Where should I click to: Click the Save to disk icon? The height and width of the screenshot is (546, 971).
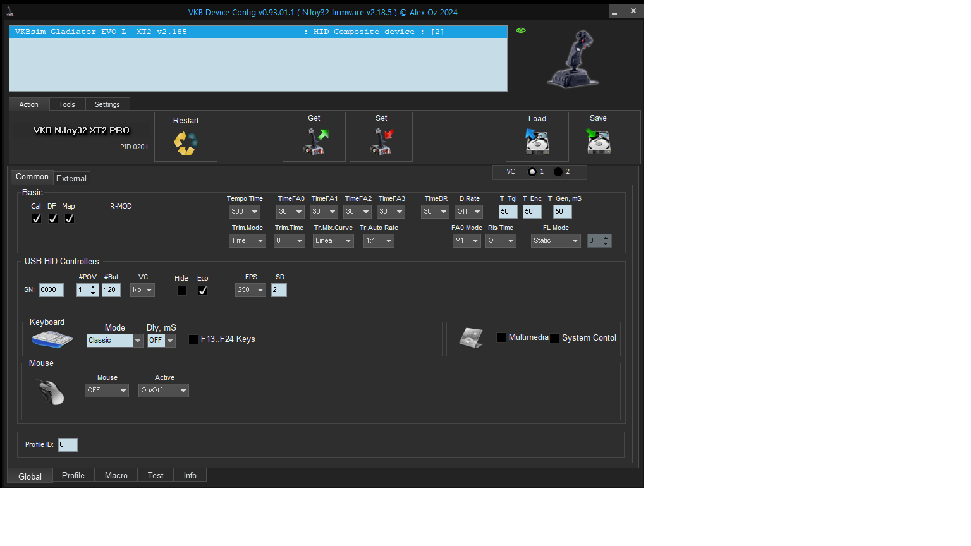(x=598, y=142)
